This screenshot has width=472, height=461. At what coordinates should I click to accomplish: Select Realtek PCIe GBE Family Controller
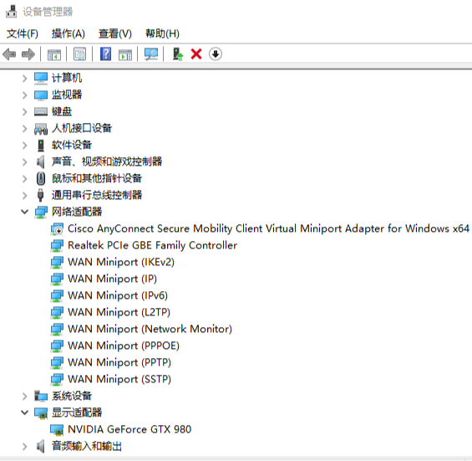[152, 245]
